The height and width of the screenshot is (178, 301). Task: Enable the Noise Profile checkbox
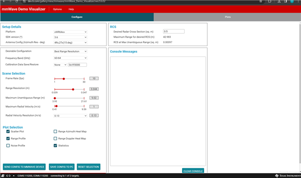tap(8, 146)
